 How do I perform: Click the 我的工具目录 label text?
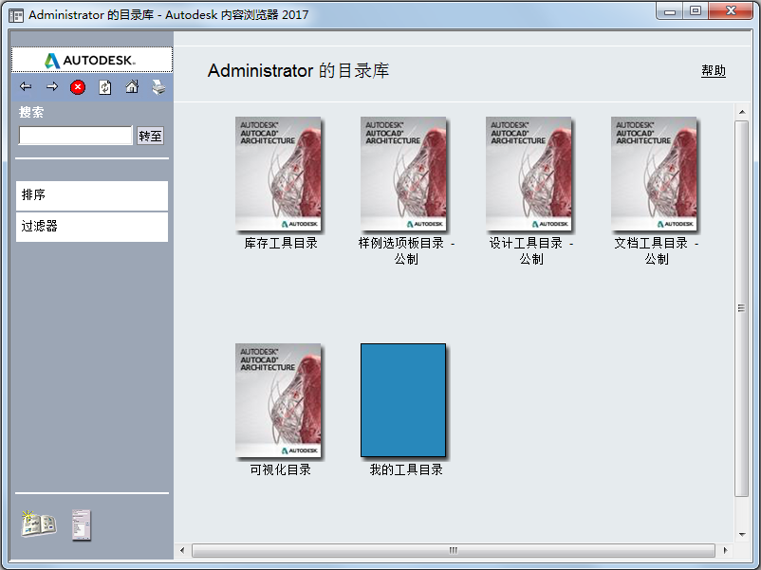tap(406, 469)
